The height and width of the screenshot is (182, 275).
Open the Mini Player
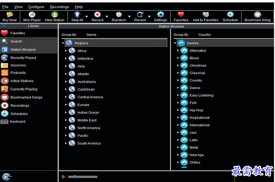tap(32, 17)
